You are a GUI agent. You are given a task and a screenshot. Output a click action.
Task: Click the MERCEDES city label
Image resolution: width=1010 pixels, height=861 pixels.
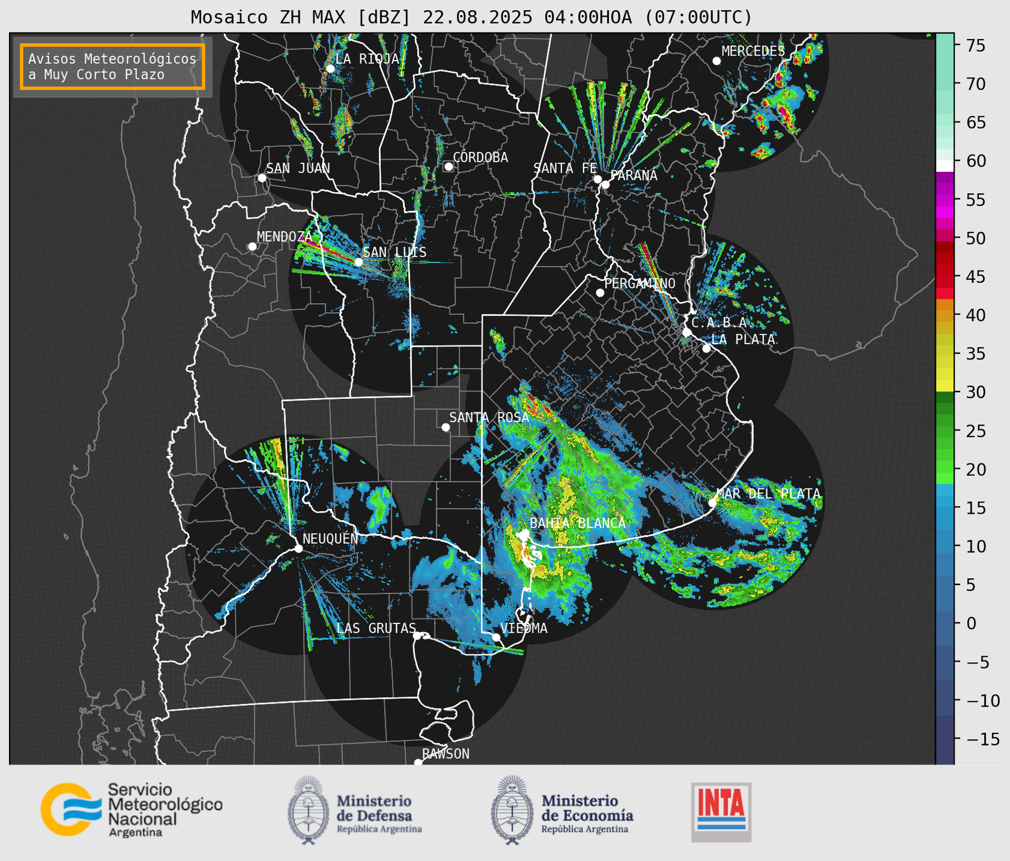(x=753, y=51)
